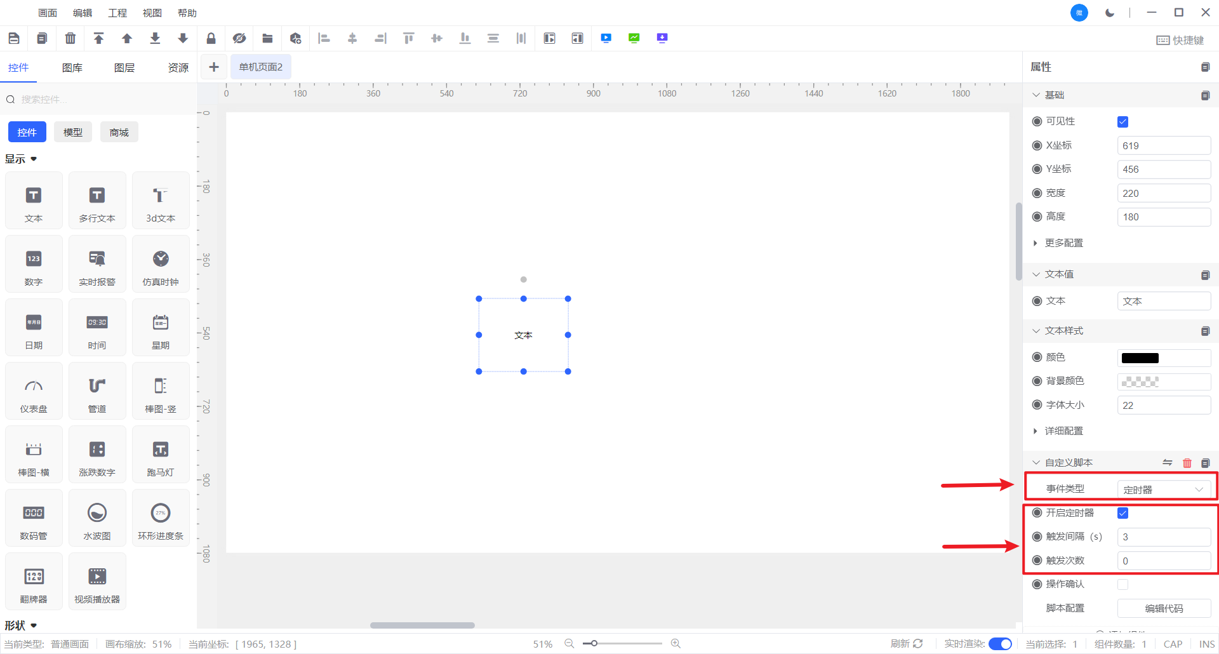Image resolution: width=1219 pixels, height=654 pixels.
Task: Click the 商城 button
Action: (119, 132)
